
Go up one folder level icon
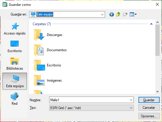pyautogui.click(x=118, y=14)
